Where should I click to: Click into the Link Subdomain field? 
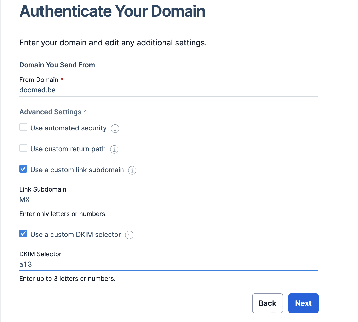click(x=168, y=200)
